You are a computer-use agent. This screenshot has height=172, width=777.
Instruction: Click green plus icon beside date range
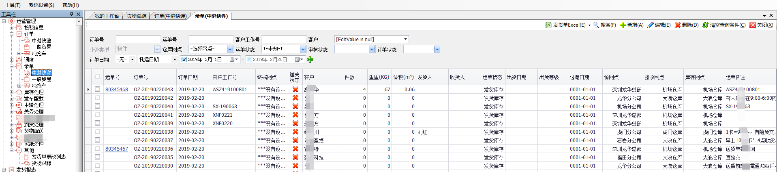(x=310, y=60)
